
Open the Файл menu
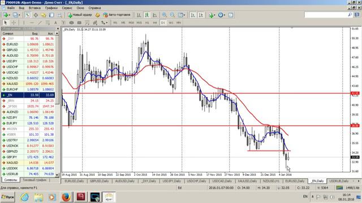point(11,8)
